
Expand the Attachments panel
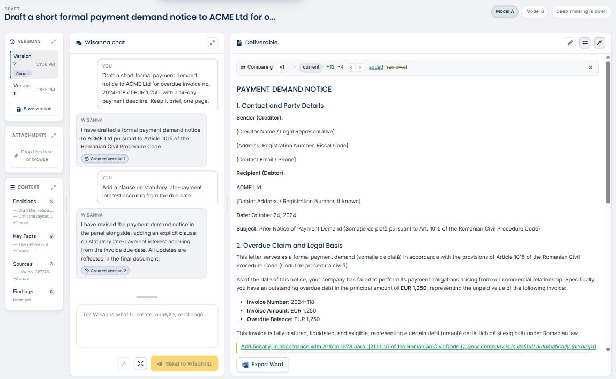(x=54, y=135)
